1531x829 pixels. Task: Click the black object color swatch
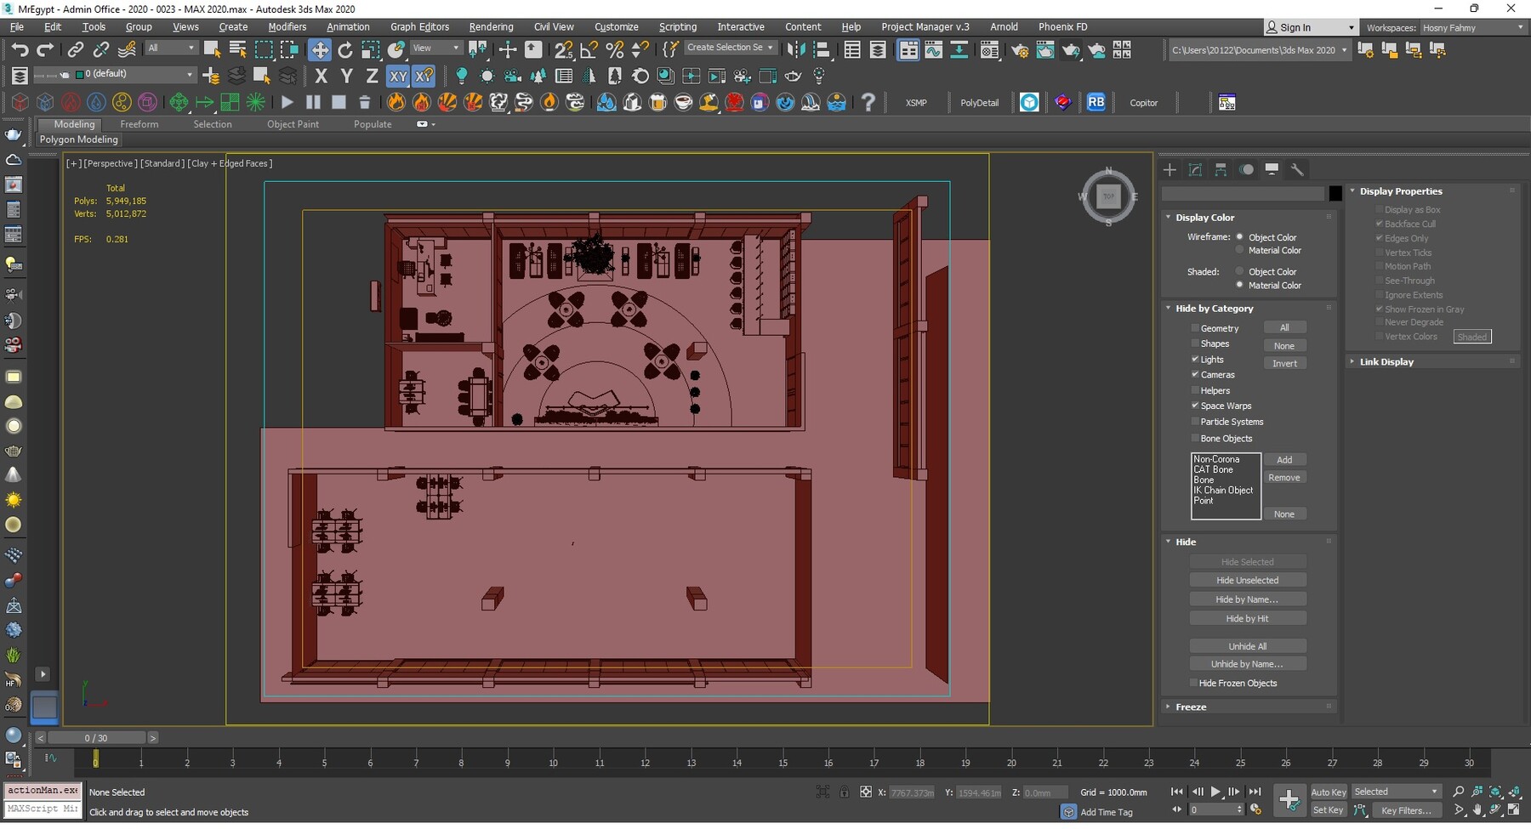[x=1335, y=194]
